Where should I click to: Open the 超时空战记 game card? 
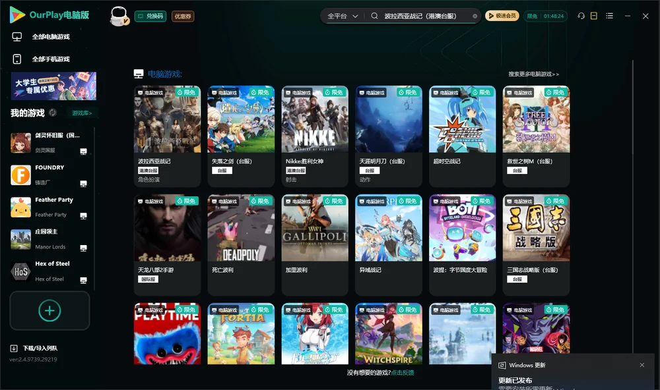click(462, 136)
